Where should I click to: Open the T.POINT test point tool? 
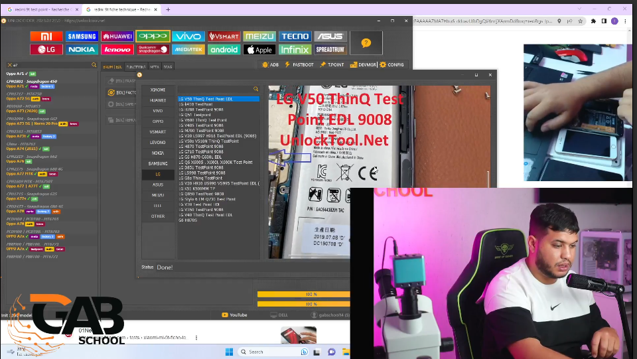[332, 64]
